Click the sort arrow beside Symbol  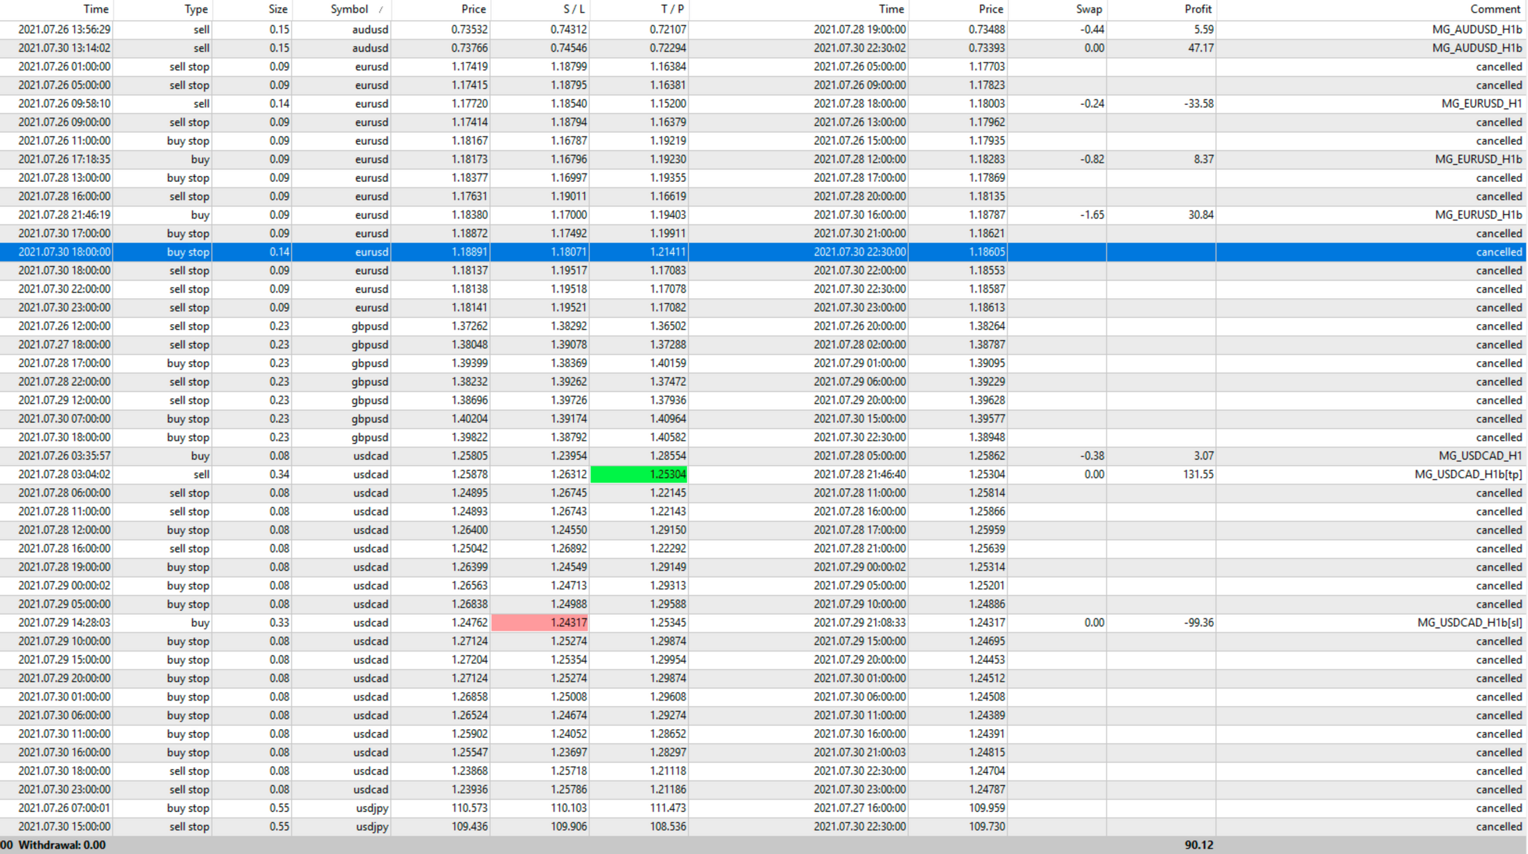point(381,9)
